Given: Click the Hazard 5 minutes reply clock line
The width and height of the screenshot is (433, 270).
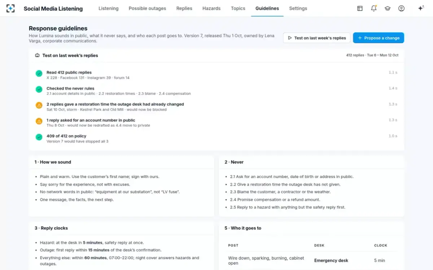Looking at the screenshot, I should (x=92, y=243).
